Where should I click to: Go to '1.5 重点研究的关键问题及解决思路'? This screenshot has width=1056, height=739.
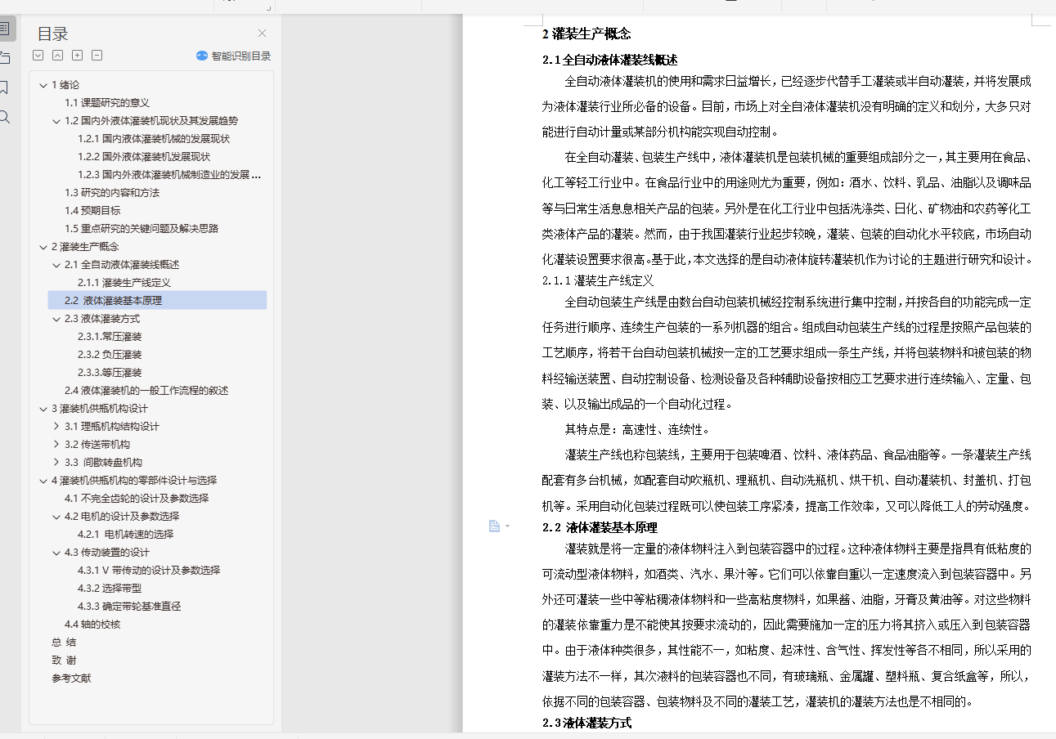[x=142, y=228]
